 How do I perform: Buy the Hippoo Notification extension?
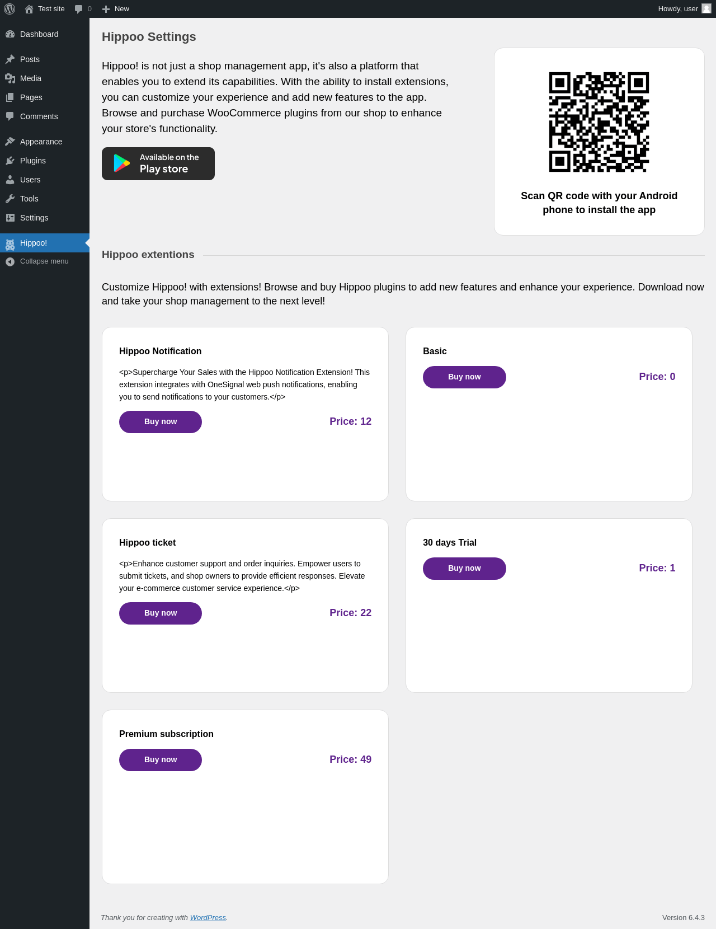[x=161, y=422]
